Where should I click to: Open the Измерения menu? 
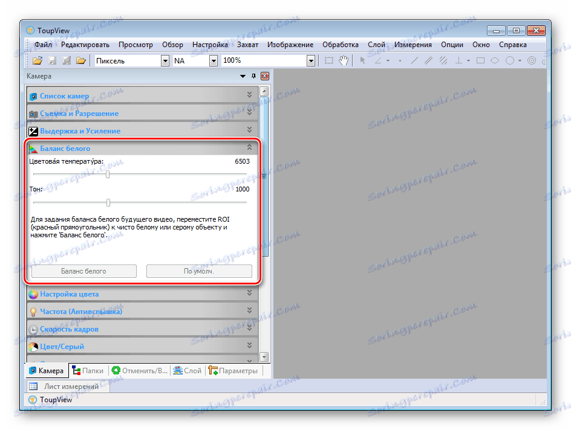click(x=413, y=45)
